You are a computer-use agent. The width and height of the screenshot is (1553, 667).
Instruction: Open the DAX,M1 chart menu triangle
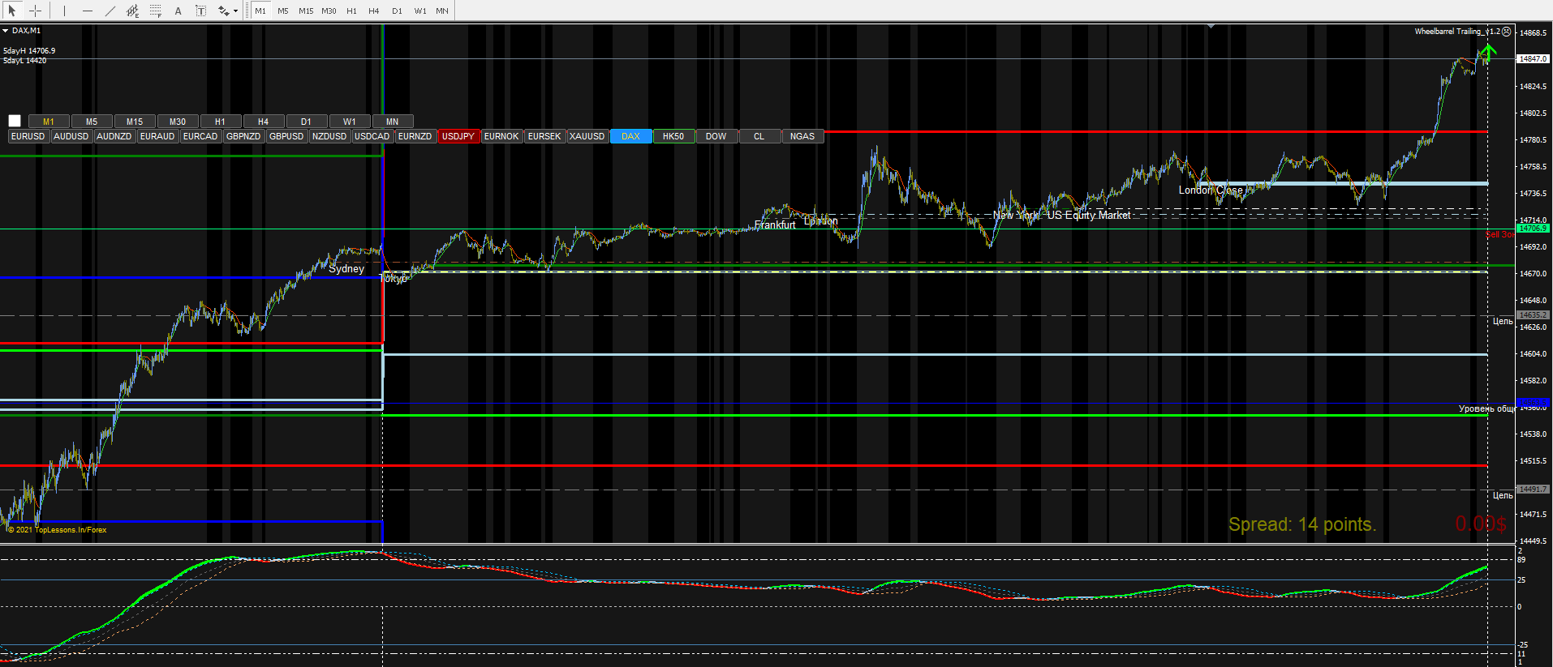click(x=5, y=31)
